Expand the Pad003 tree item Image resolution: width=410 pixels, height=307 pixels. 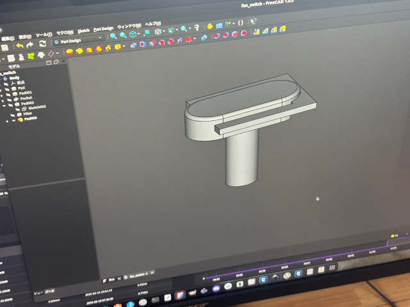(x=7, y=122)
